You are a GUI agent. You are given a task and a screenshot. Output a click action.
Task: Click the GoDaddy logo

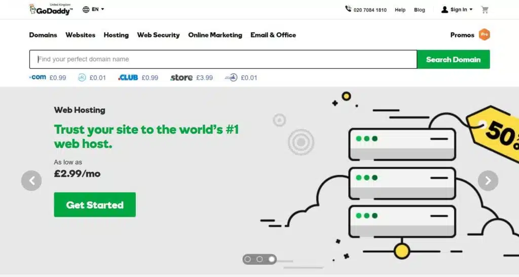51,10
